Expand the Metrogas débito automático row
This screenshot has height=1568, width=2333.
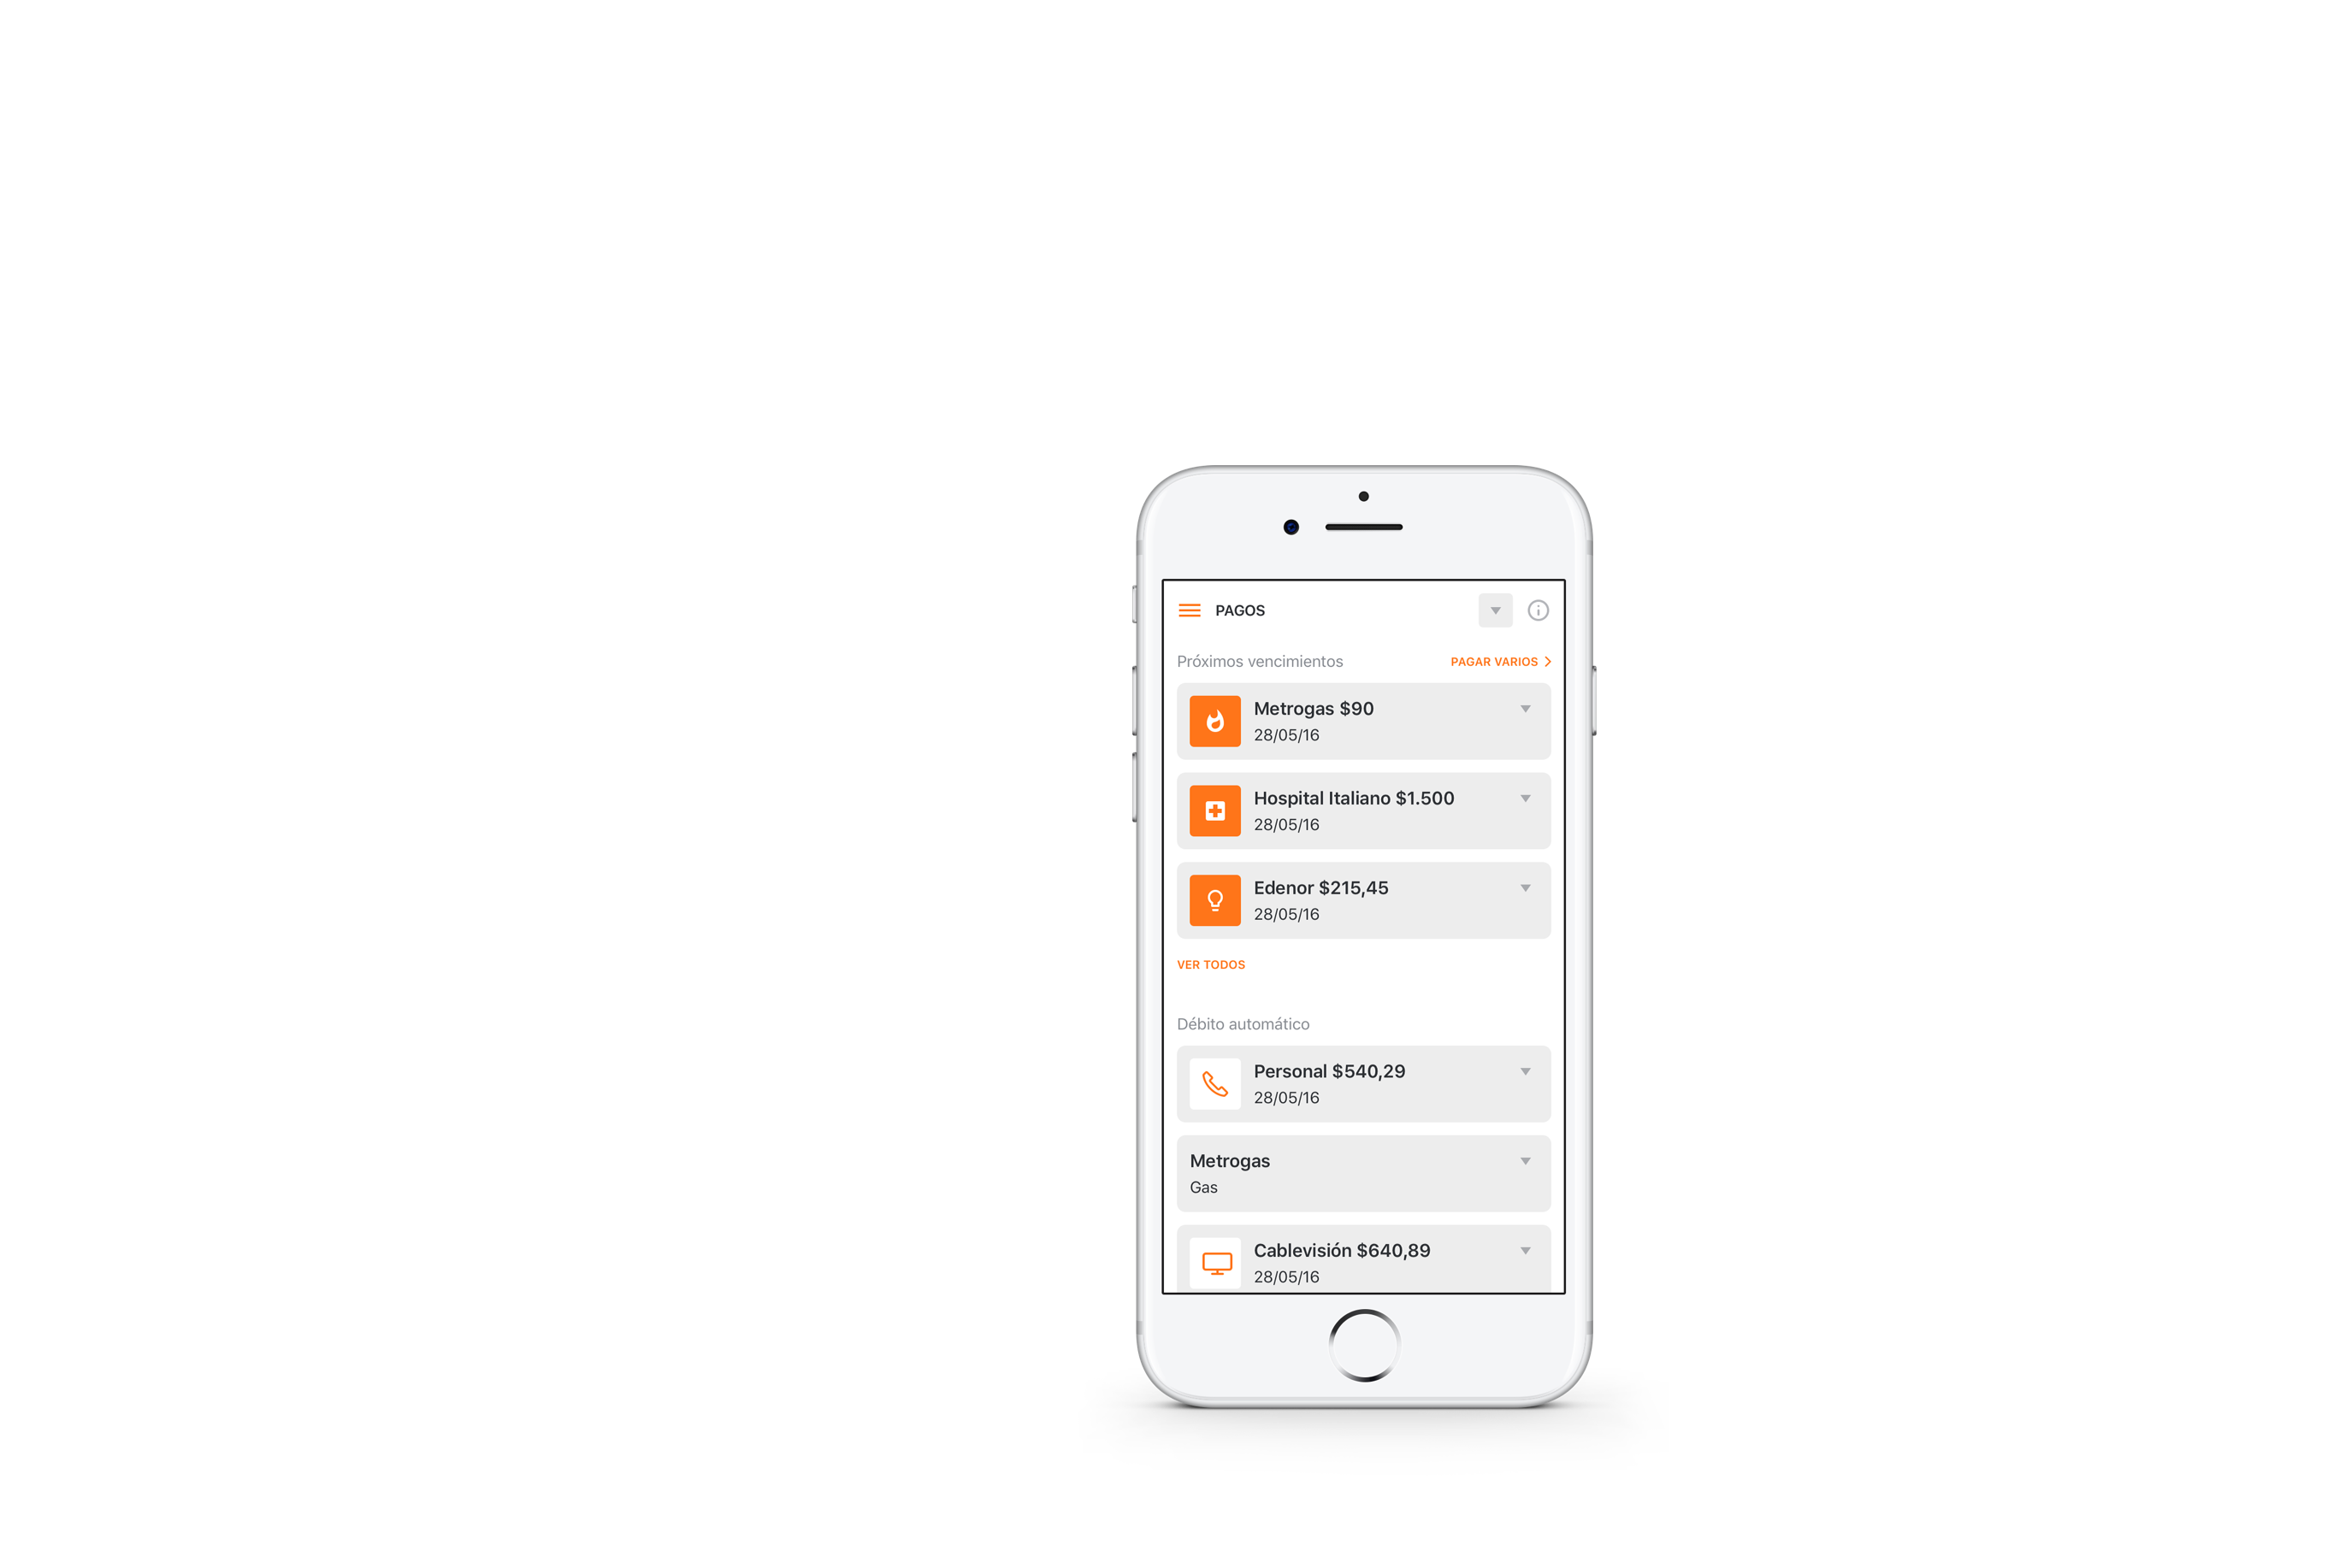click(1528, 1157)
